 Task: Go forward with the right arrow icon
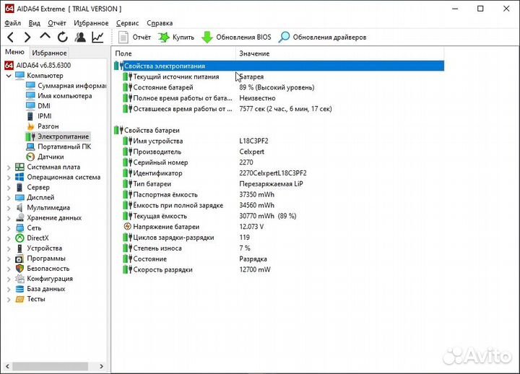27,37
